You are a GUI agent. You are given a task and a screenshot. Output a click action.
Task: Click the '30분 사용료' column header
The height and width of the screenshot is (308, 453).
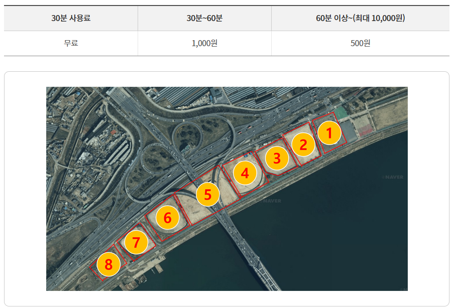pos(71,18)
